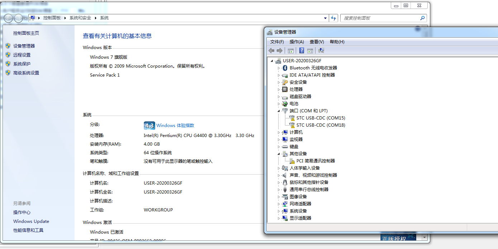
Task: Select the 声音、视频和游戏控制器 speaker icon
Action: click(285, 175)
